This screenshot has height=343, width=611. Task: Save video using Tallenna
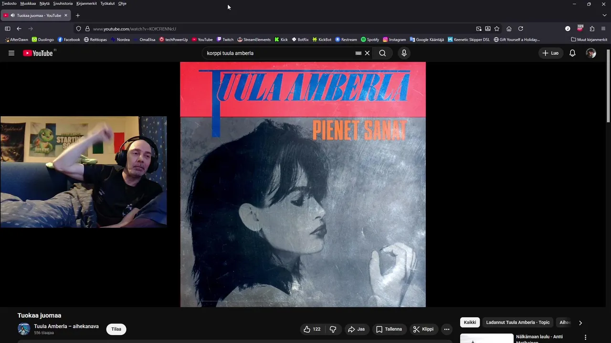pyautogui.click(x=389, y=329)
